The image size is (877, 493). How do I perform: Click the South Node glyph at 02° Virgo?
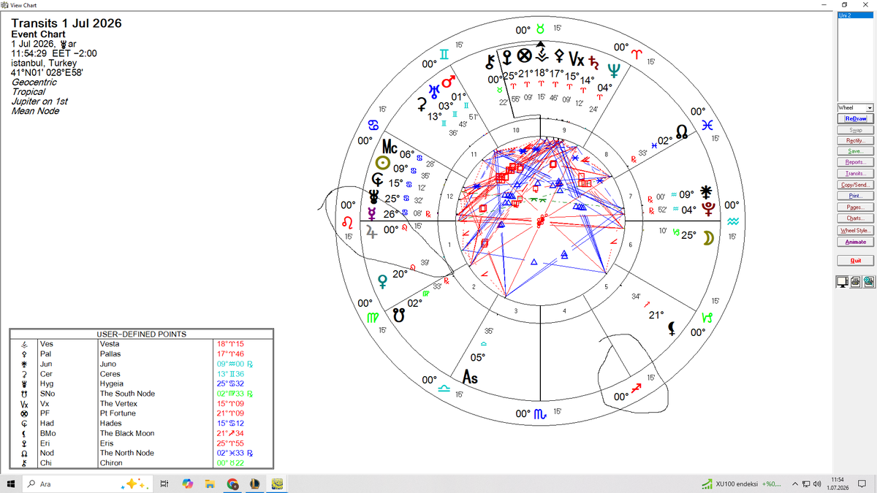(x=398, y=316)
